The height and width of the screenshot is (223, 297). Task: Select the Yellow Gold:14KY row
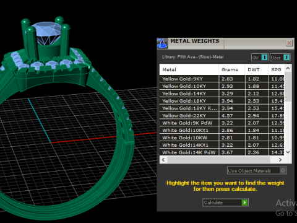click(x=222, y=94)
